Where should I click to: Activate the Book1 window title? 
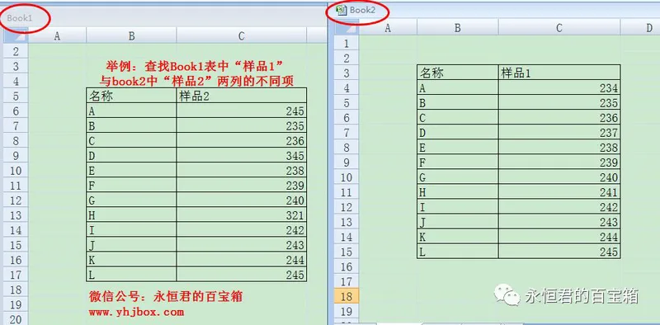[x=19, y=18]
